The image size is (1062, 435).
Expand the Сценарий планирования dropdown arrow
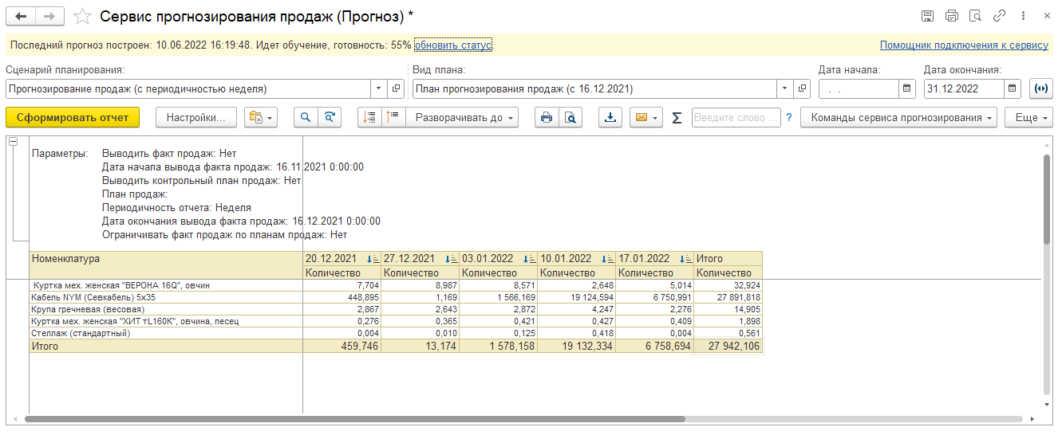(378, 88)
